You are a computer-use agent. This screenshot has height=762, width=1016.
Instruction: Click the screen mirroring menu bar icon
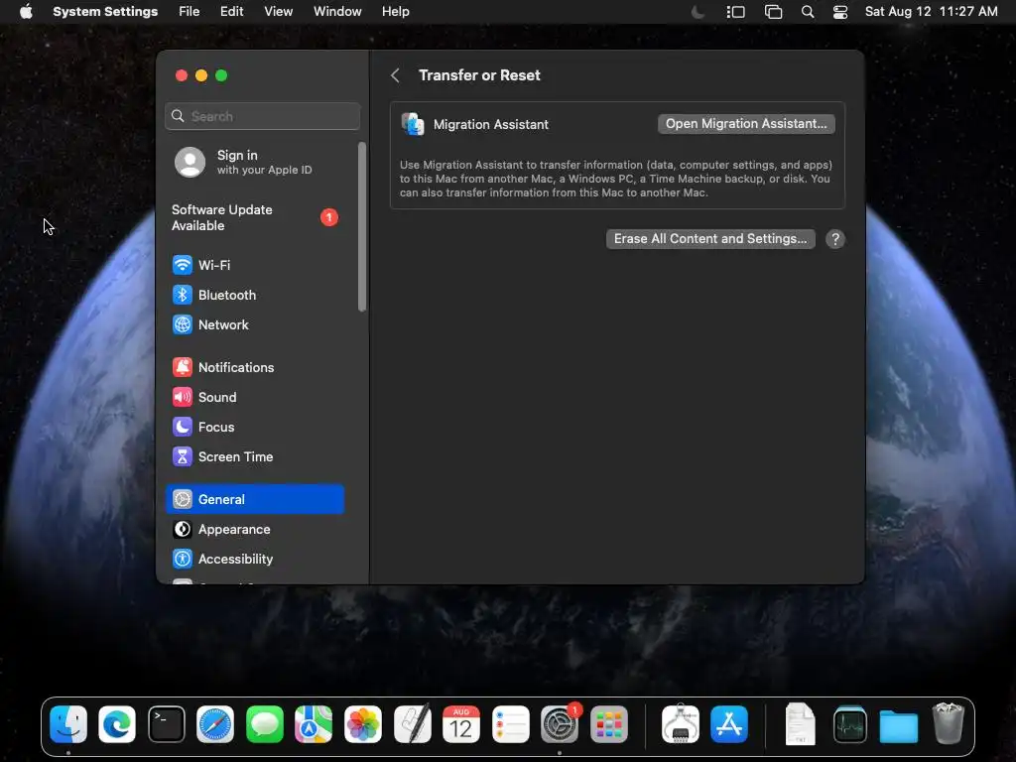click(773, 12)
